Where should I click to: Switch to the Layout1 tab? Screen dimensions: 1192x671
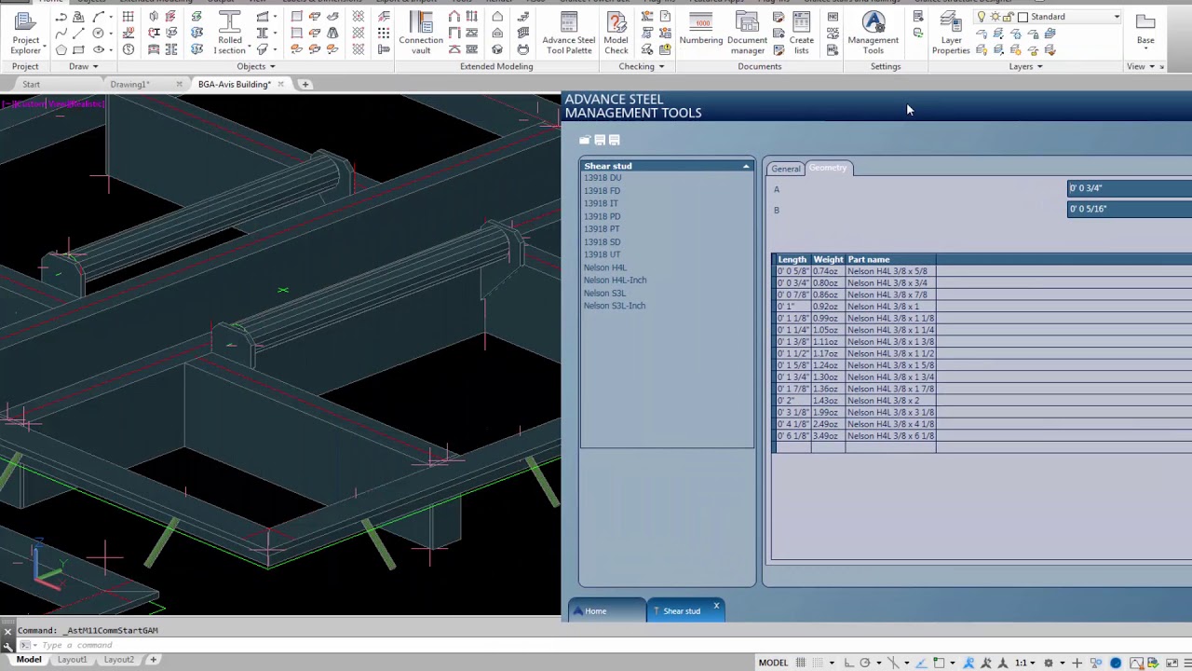click(72, 660)
